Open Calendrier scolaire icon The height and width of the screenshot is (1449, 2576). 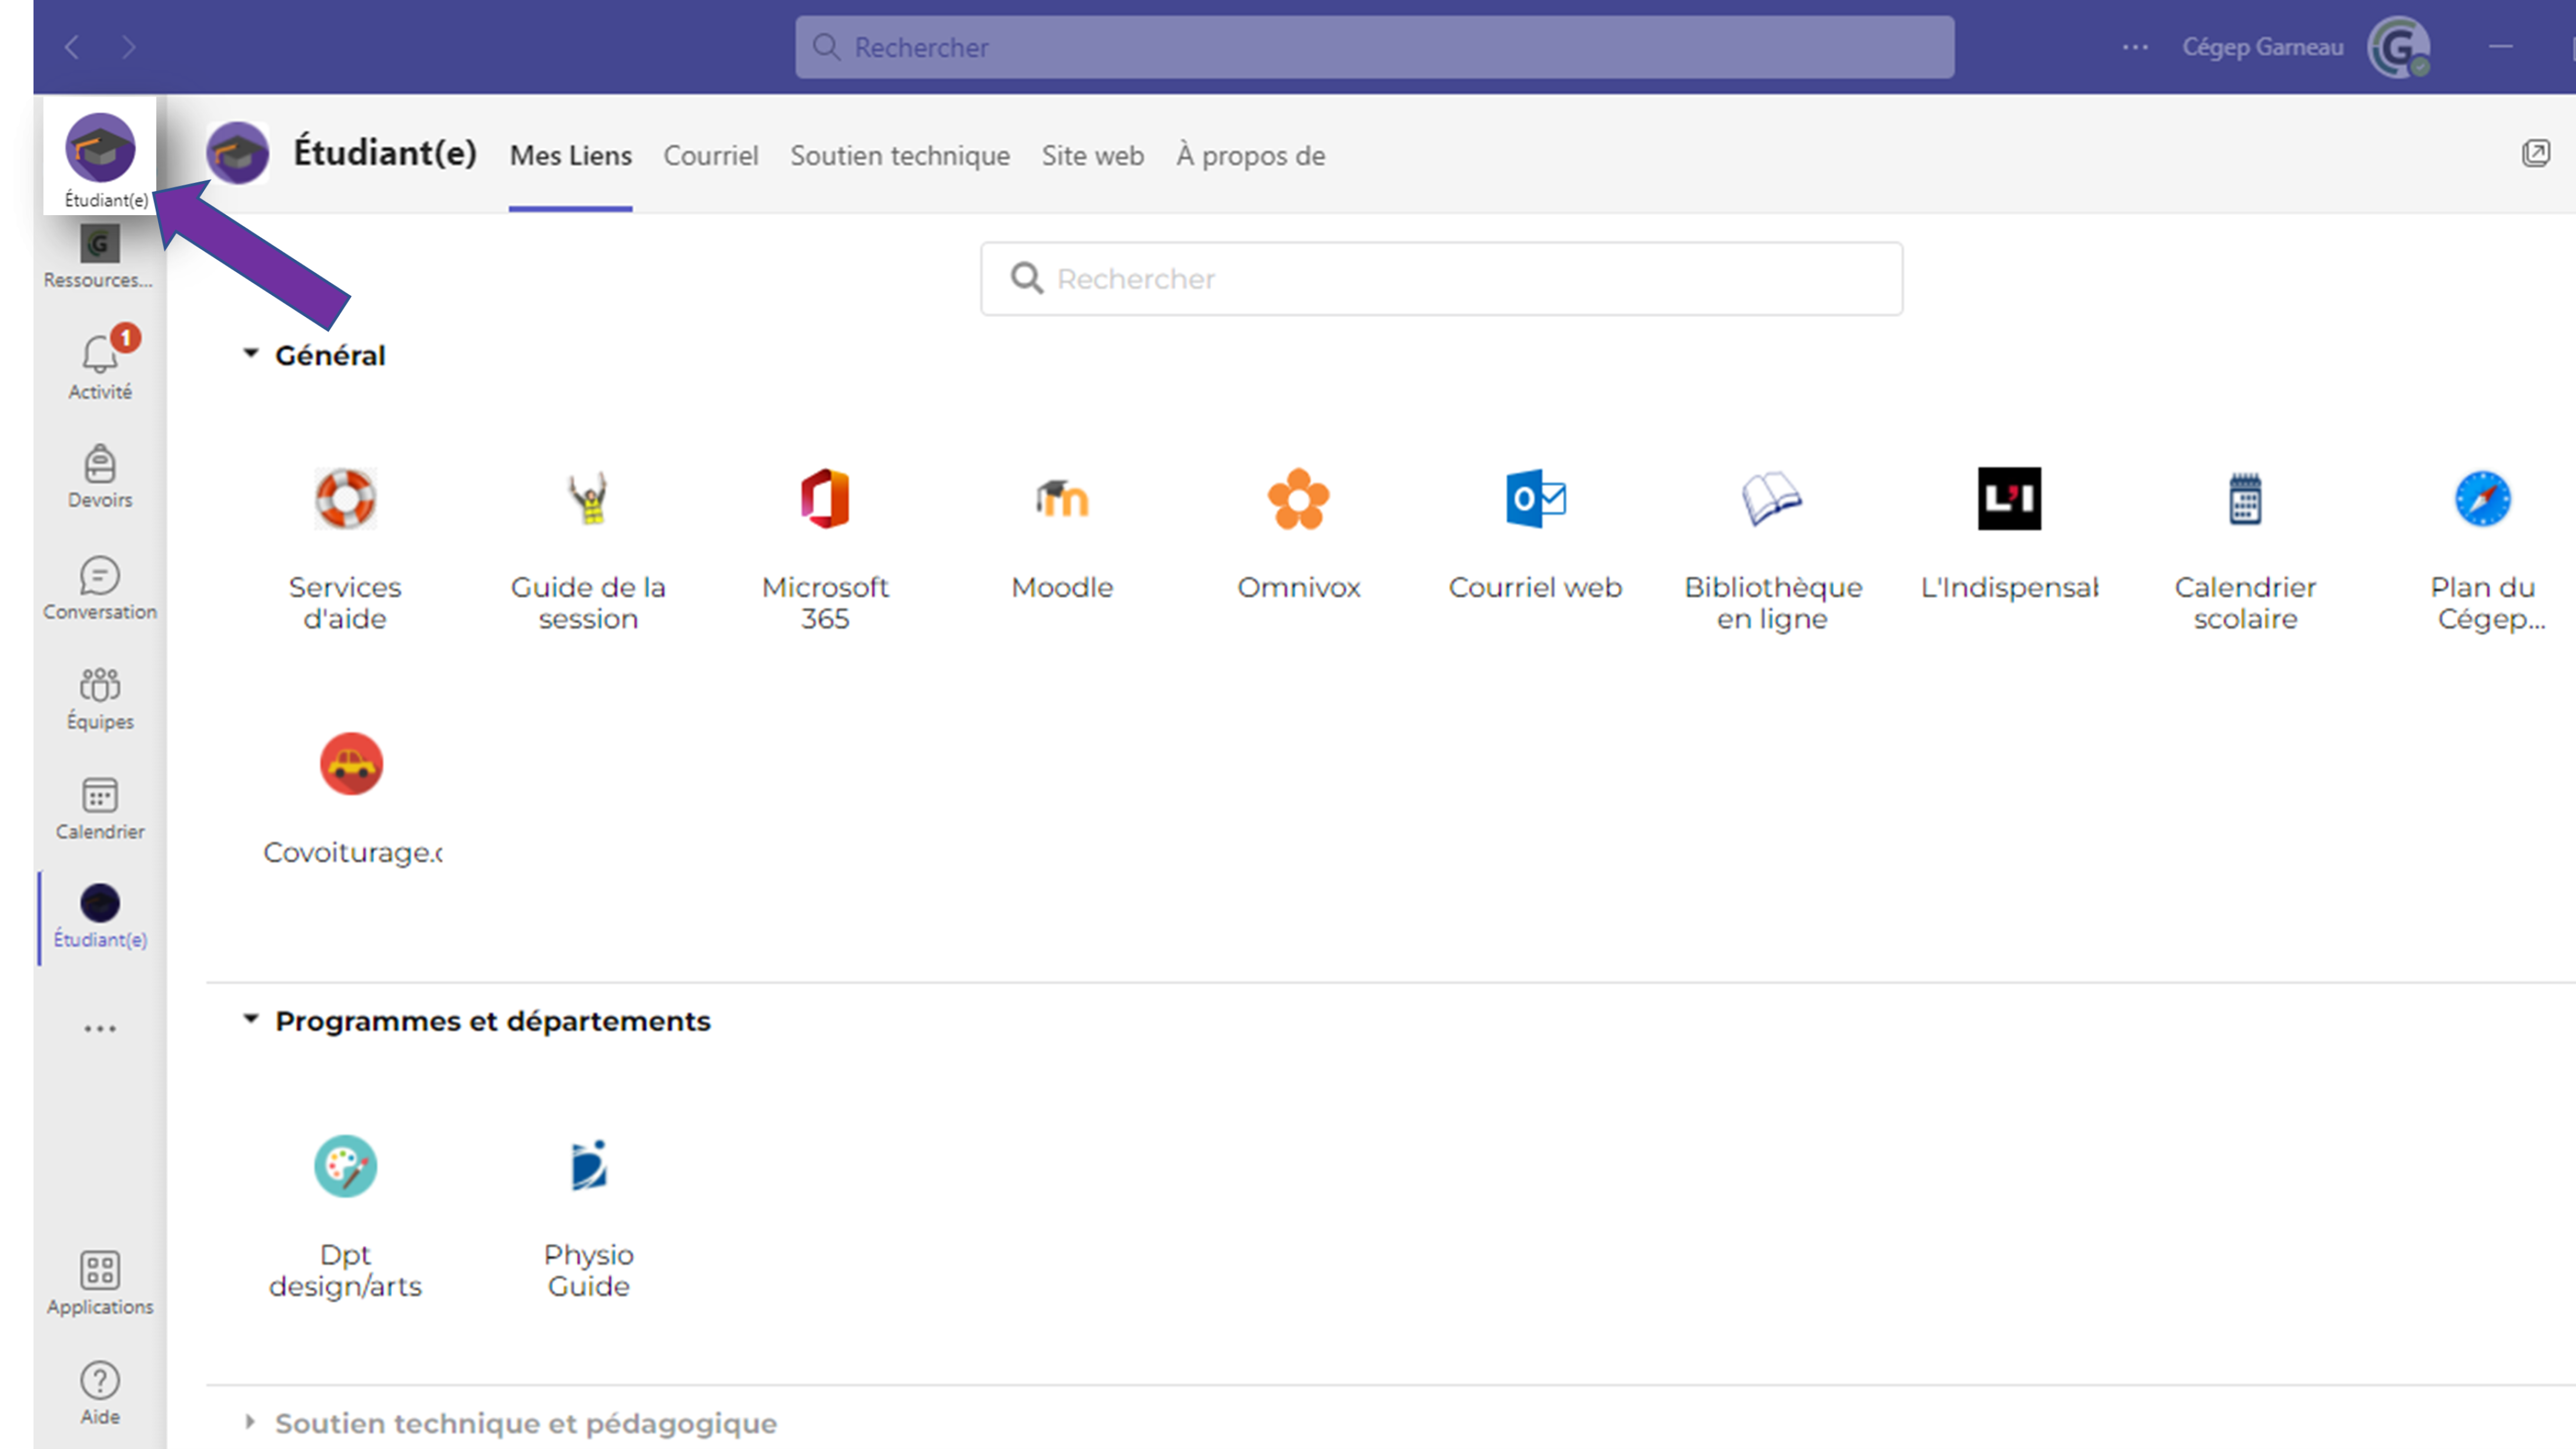pyautogui.click(x=2245, y=499)
